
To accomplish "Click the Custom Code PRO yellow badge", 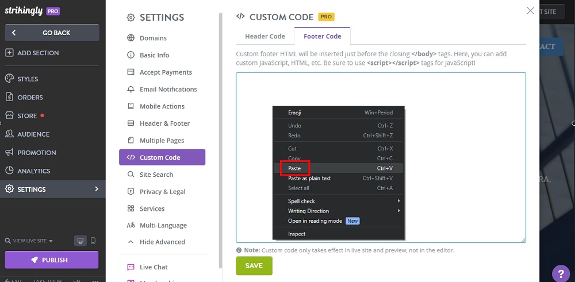I will (x=326, y=17).
